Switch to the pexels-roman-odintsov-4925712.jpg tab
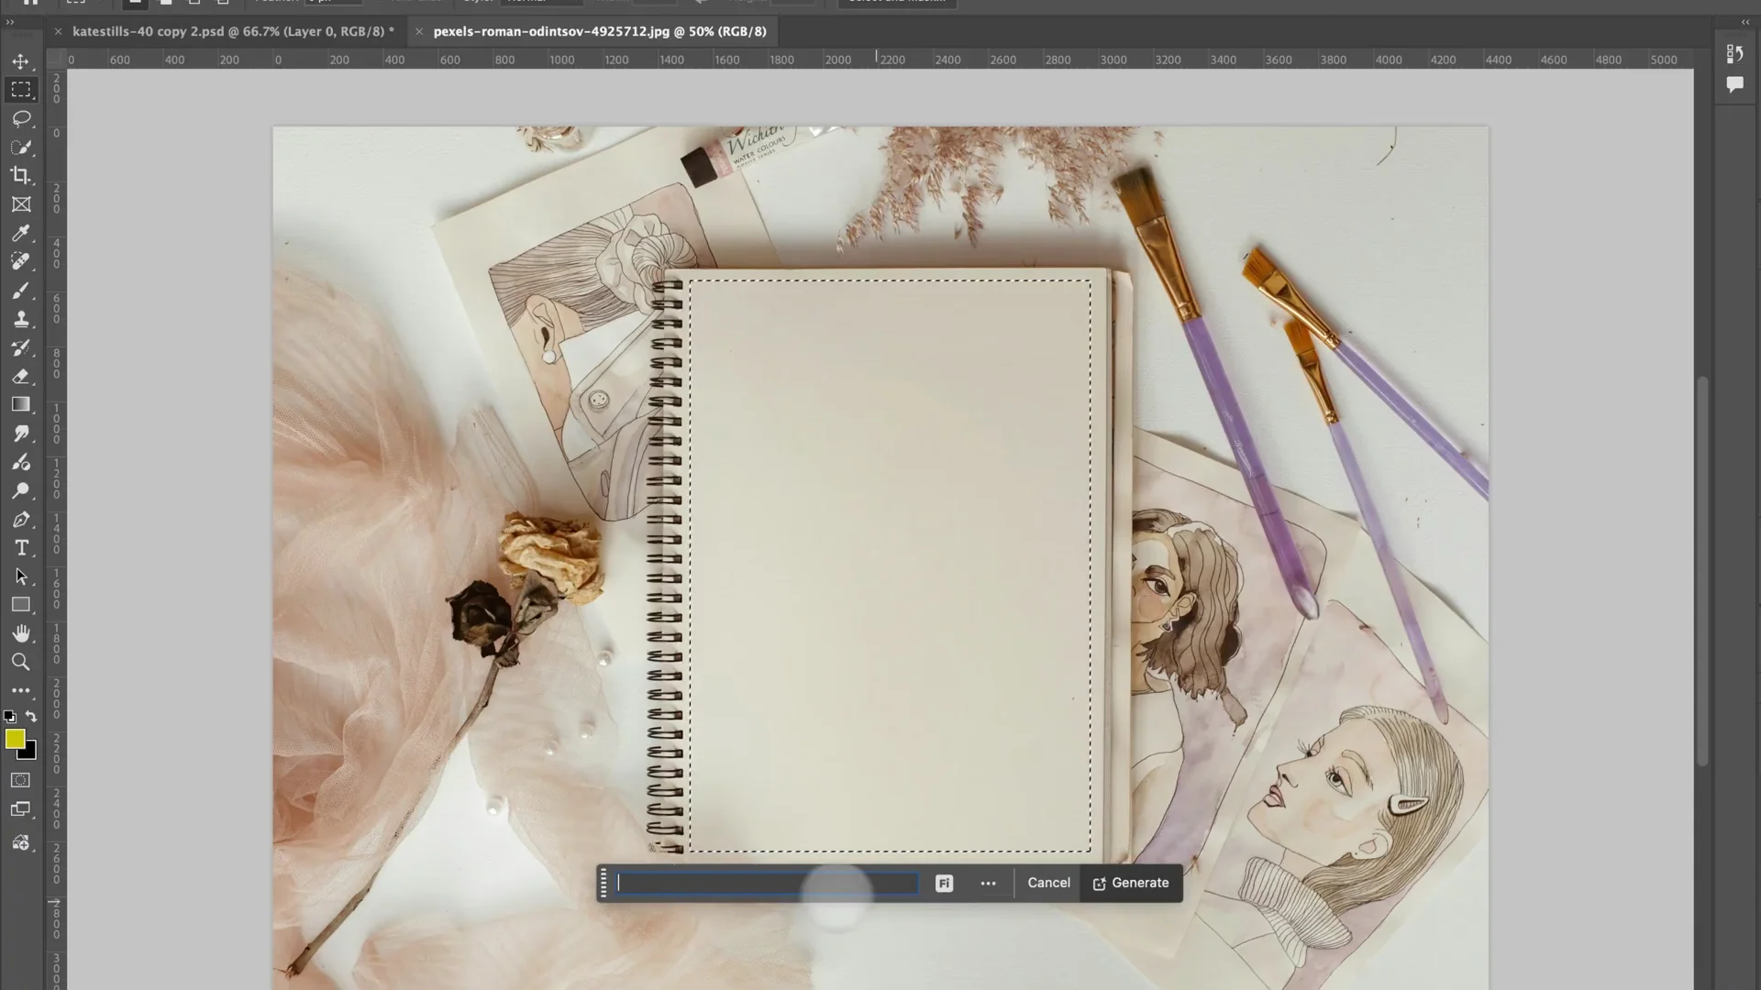Screen dimensions: 1761x990 click(x=601, y=31)
